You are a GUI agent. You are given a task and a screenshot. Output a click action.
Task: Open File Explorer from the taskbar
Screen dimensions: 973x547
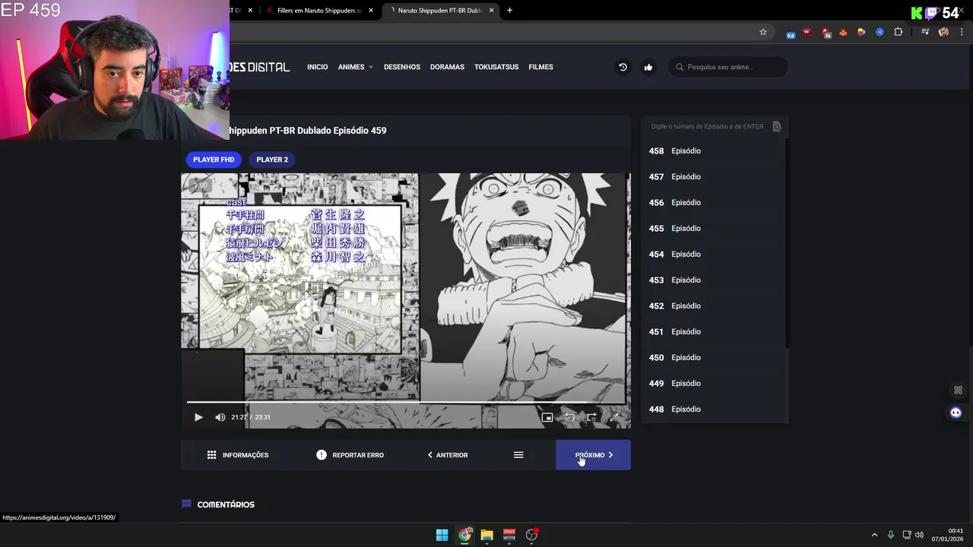click(486, 535)
